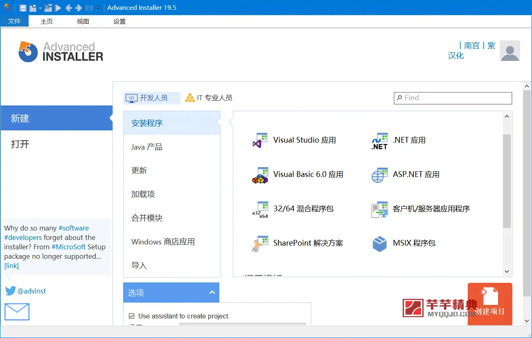This screenshot has height=338, width=532.
Task: Uncheck Use assistant to create project
Action: coord(132,316)
